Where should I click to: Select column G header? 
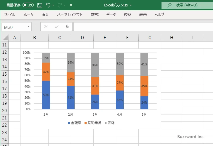click(150, 38)
